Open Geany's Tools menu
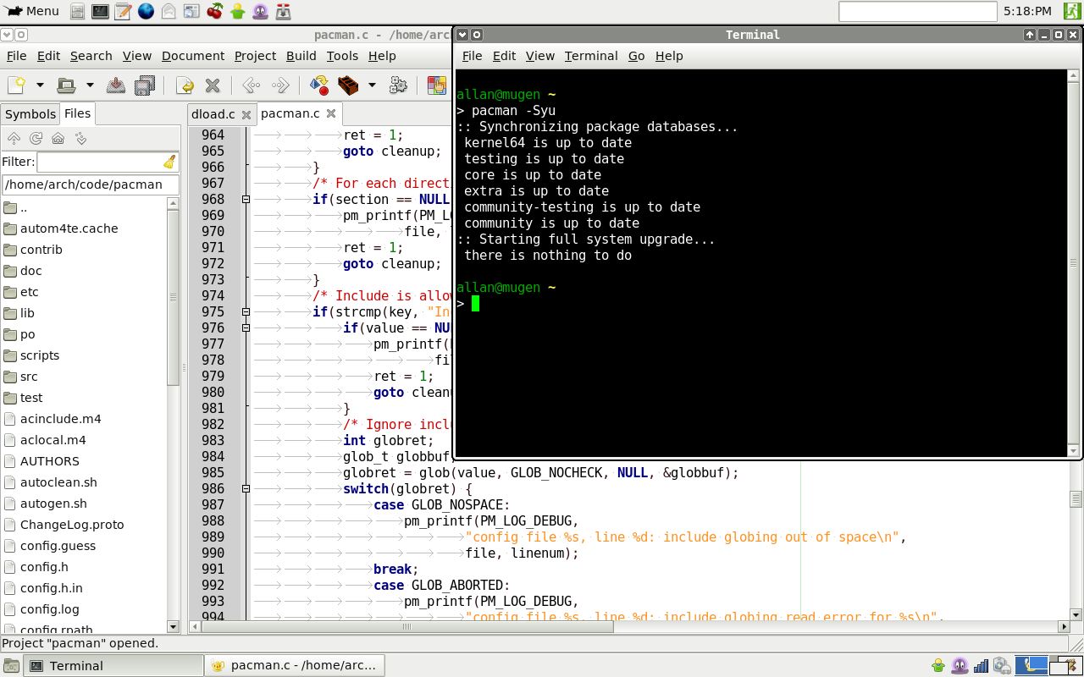Viewport: 1084px width, 677px height. pyautogui.click(x=342, y=56)
